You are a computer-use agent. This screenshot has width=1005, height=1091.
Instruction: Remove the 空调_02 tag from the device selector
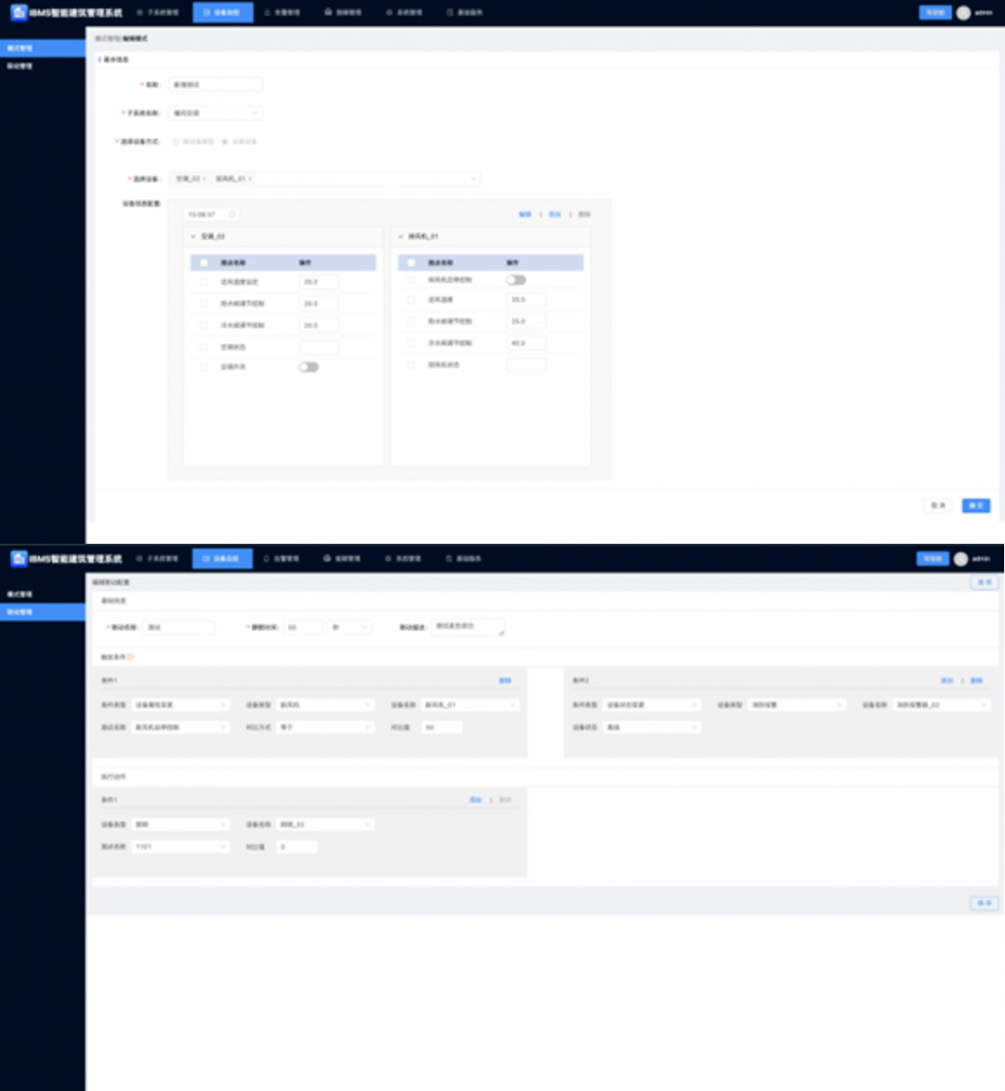click(204, 179)
